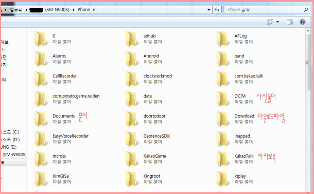
Task: Select the GeofenceSDK folder icon
Action: point(132,139)
